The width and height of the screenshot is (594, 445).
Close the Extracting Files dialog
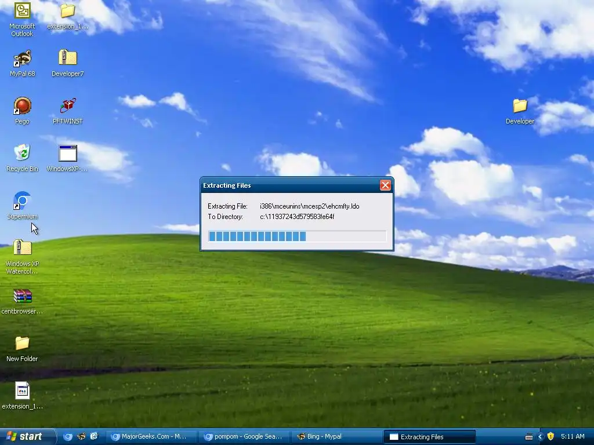(385, 185)
